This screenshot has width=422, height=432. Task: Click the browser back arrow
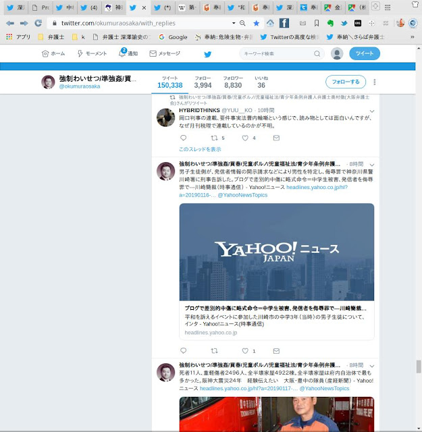10,24
